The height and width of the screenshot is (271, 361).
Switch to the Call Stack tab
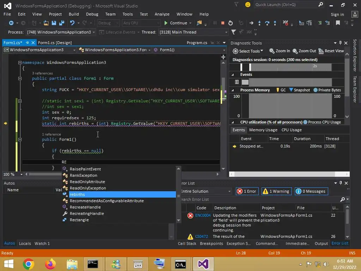[187, 243]
